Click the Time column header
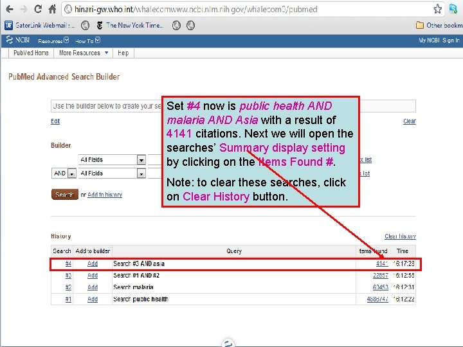 point(402,251)
